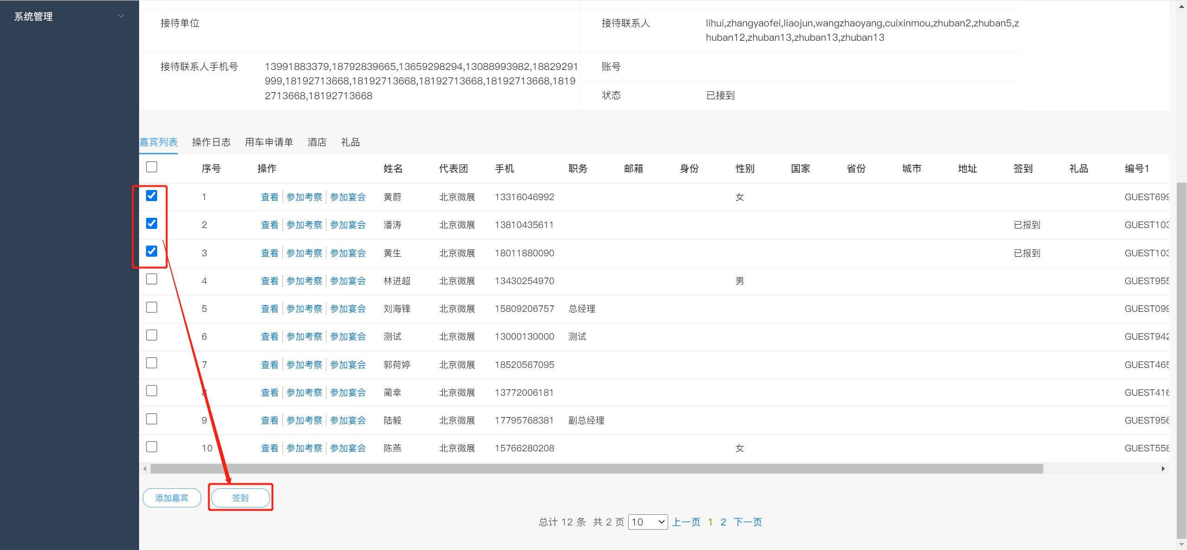Click 参加宴会 for guest 潘涛
Viewport: 1187px width, 550px height.
click(348, 225)
